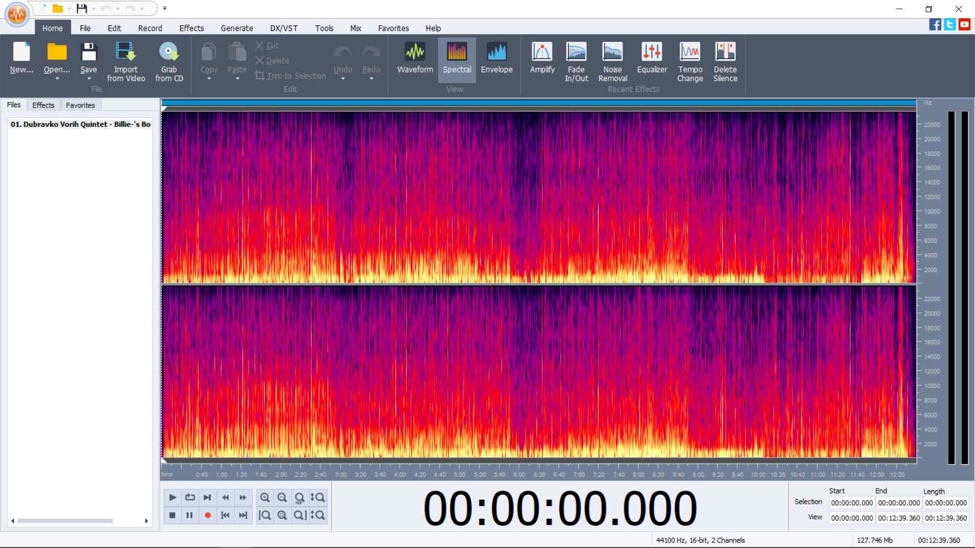Open Noise Removal effect

[x=612, y=61]
